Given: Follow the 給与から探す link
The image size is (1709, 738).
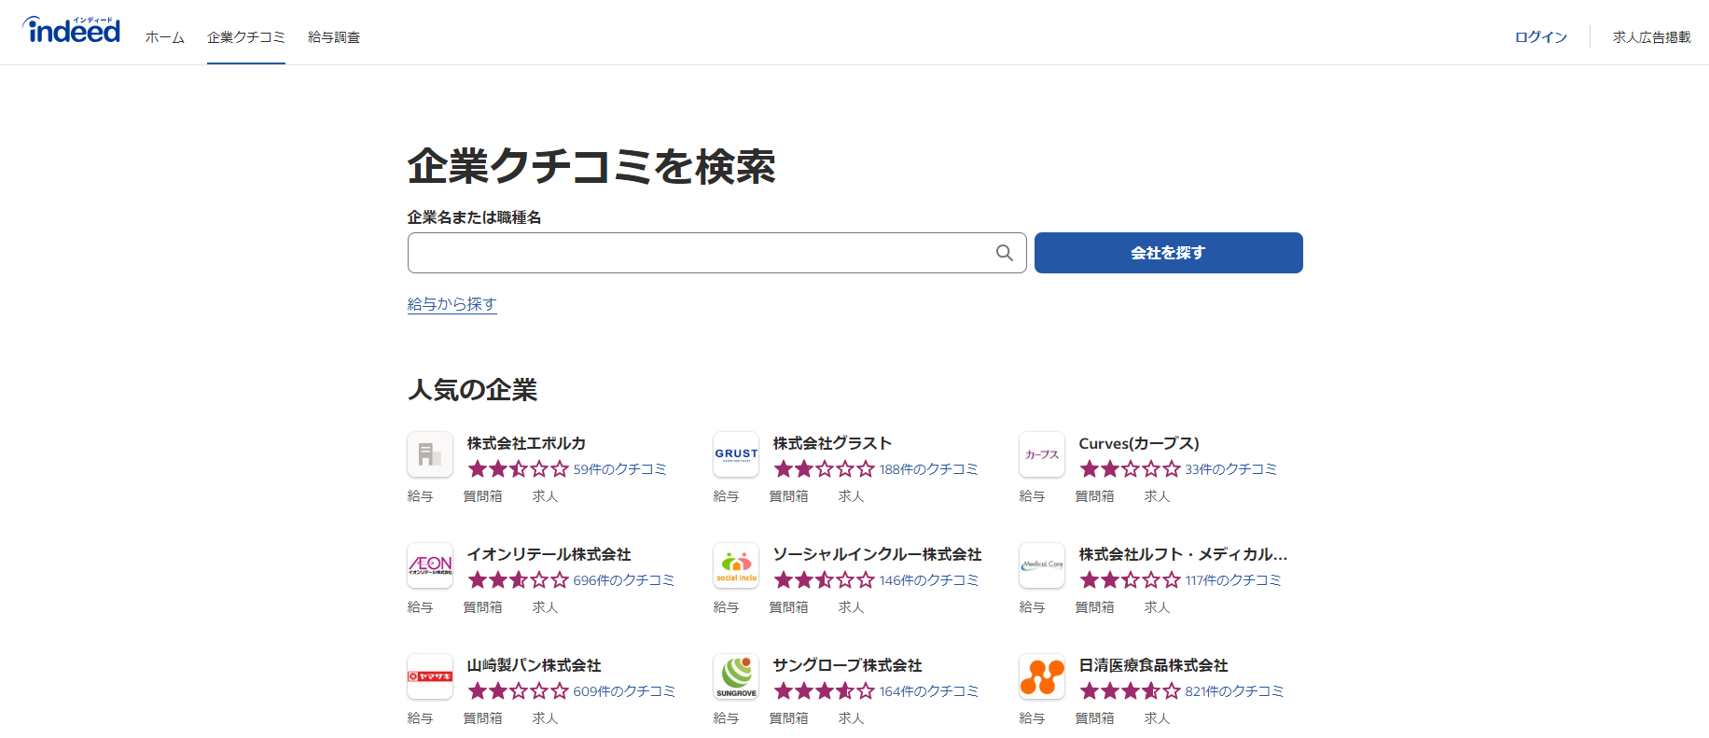Looking at the screenshot, I should 452,304.
